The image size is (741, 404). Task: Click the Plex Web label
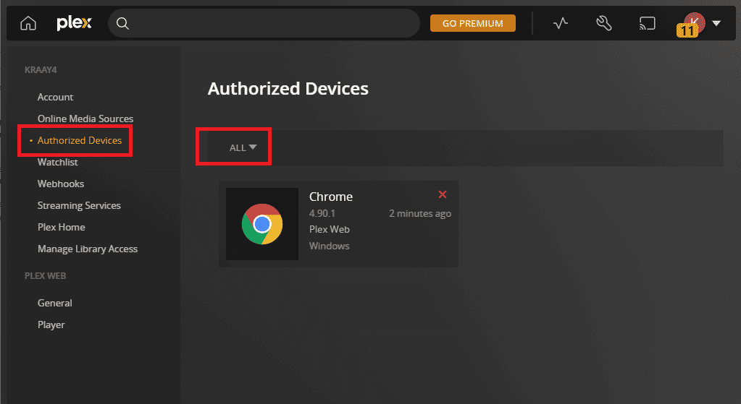coord(330,230)
